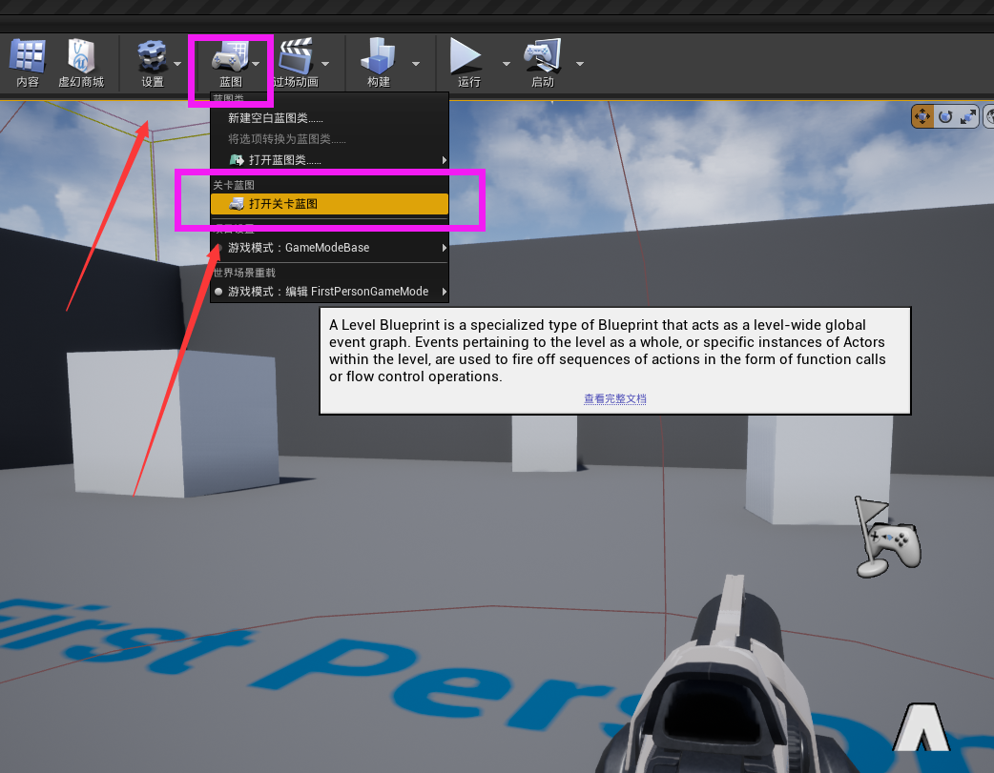Open the 虚幻商城 marketplace button
This screenshot has height=773, width=994.
click(81, 63)
